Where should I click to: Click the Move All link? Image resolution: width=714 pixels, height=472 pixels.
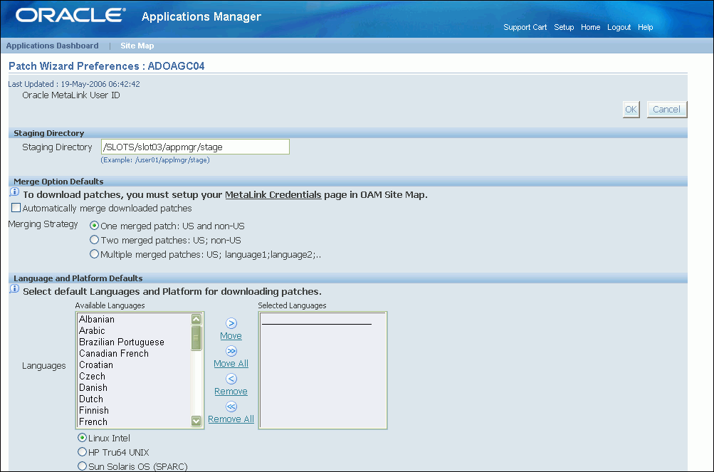(x=231, y=364)
